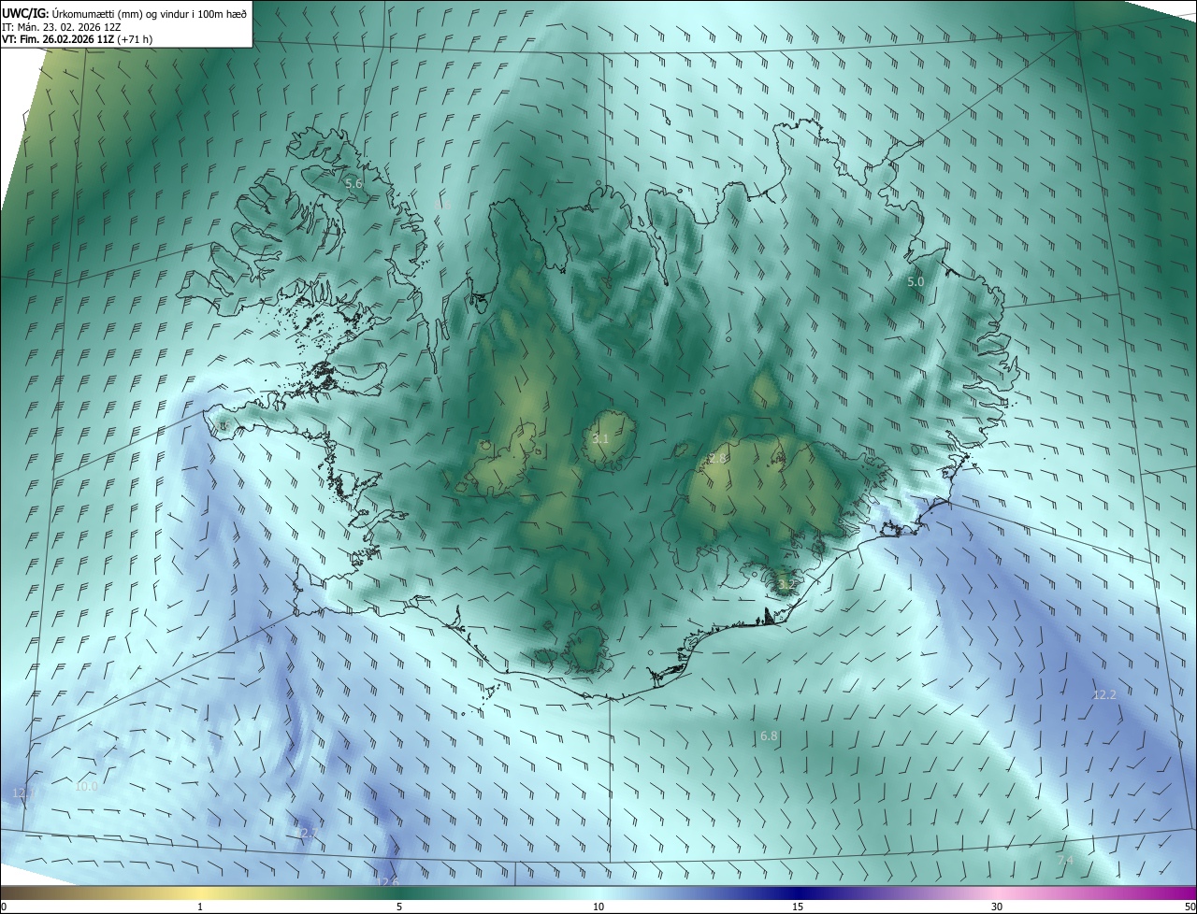Click the colorbar tick label 50
The width and height of the screenshot is (1197, 914).
(1190, 907)
